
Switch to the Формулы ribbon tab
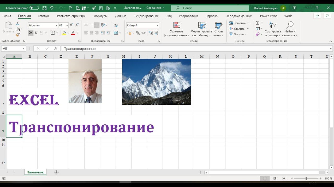(100, 16)
